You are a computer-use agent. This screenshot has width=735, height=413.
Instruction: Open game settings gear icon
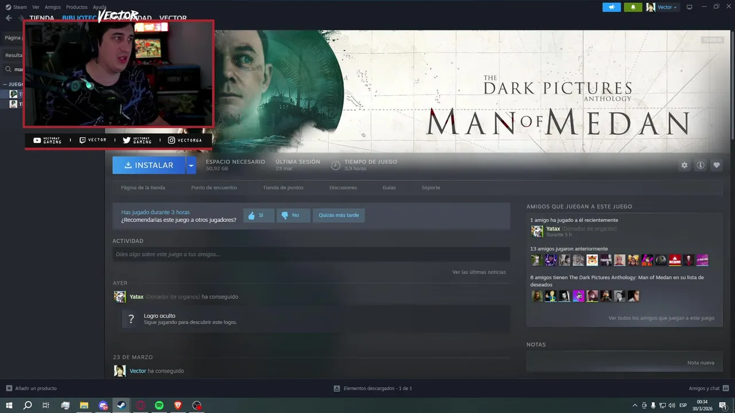point(684,165)
